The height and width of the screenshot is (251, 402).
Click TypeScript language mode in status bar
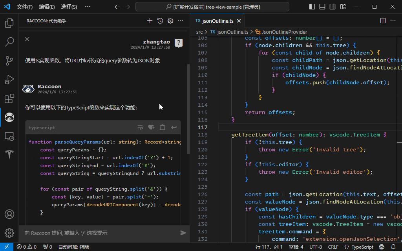[x=359, y=247]
